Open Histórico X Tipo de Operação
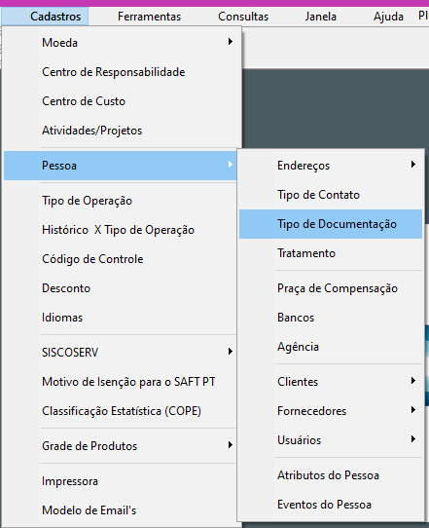 point(121,230)
